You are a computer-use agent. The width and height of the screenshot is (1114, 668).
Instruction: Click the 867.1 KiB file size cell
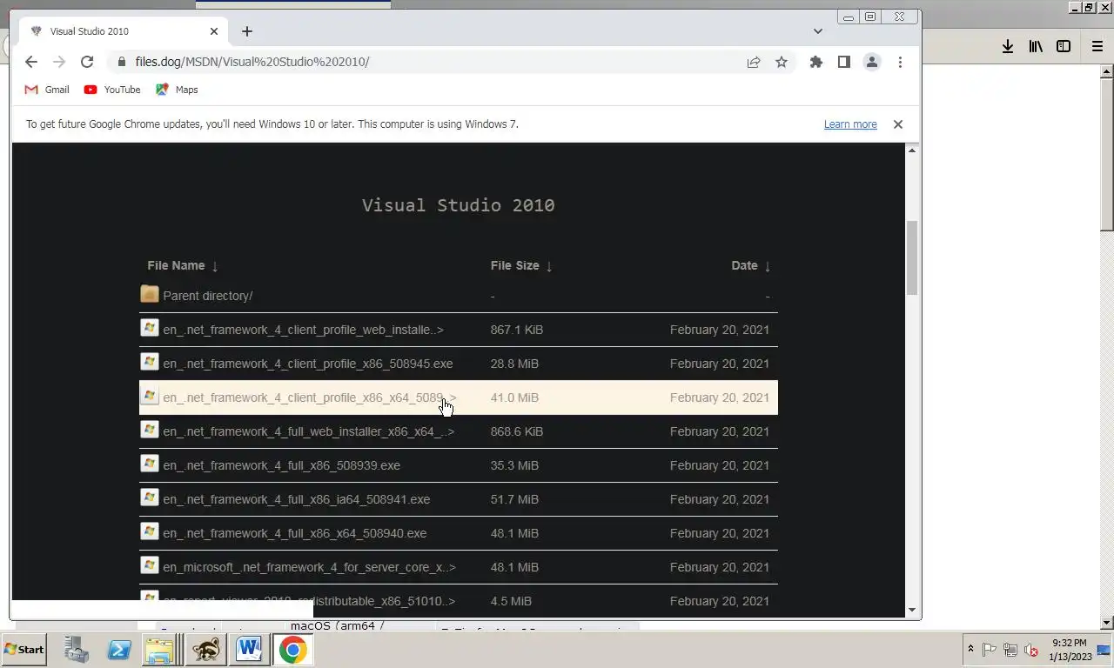coord(517,330)
